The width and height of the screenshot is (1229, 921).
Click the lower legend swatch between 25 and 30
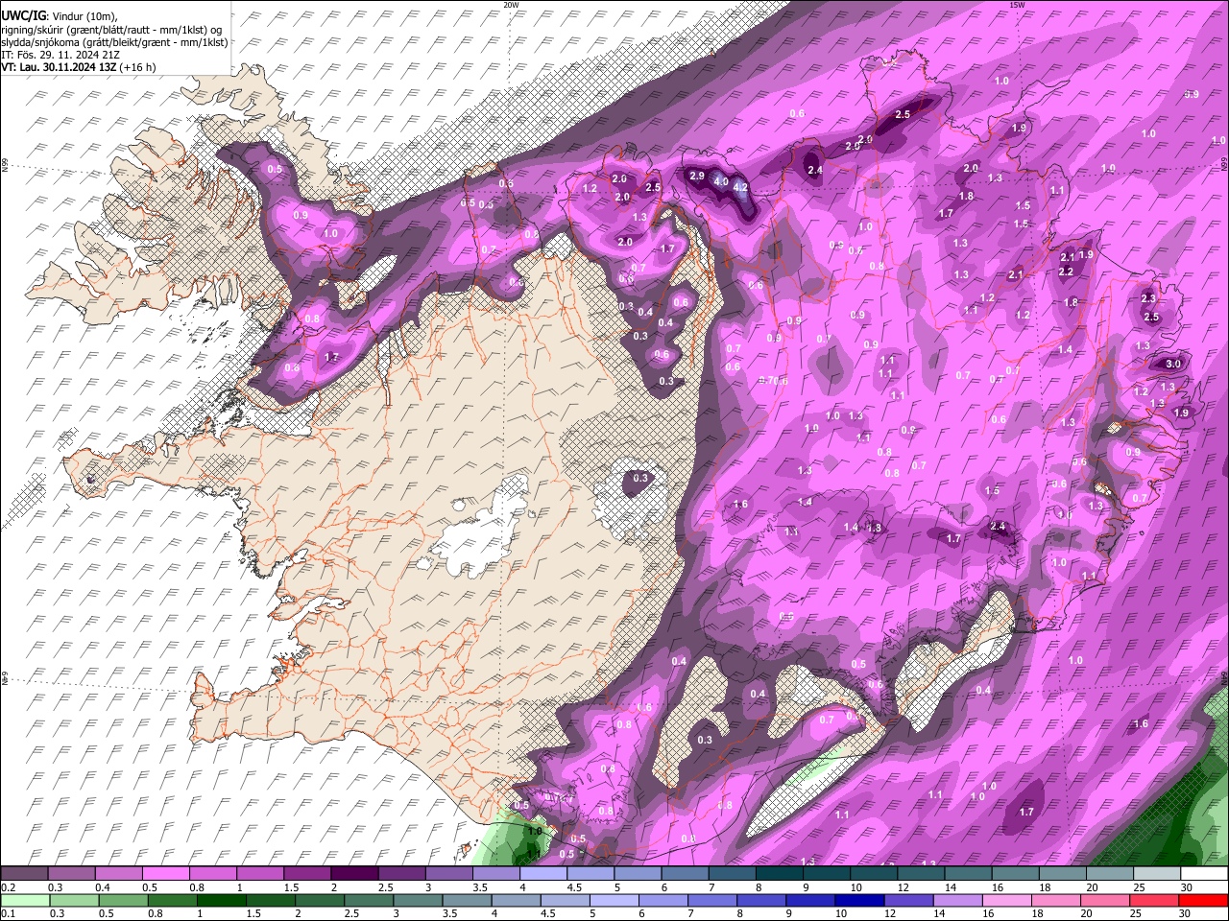tap(1154, 900)
